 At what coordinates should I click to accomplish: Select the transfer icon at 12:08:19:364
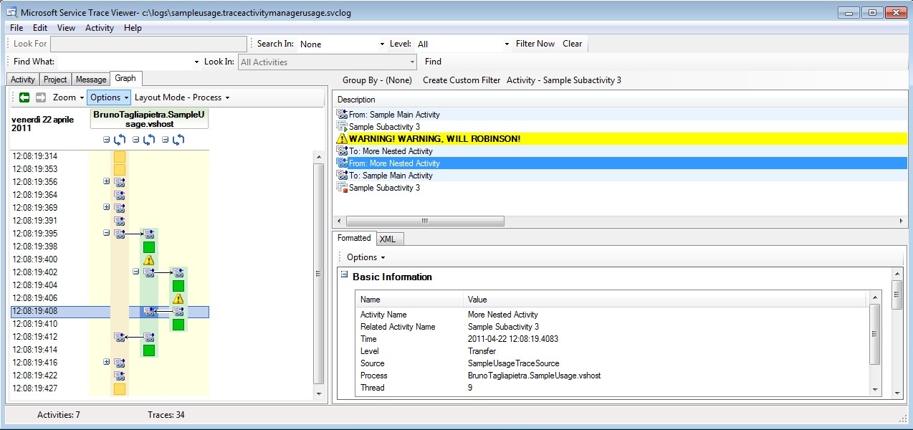120,195
